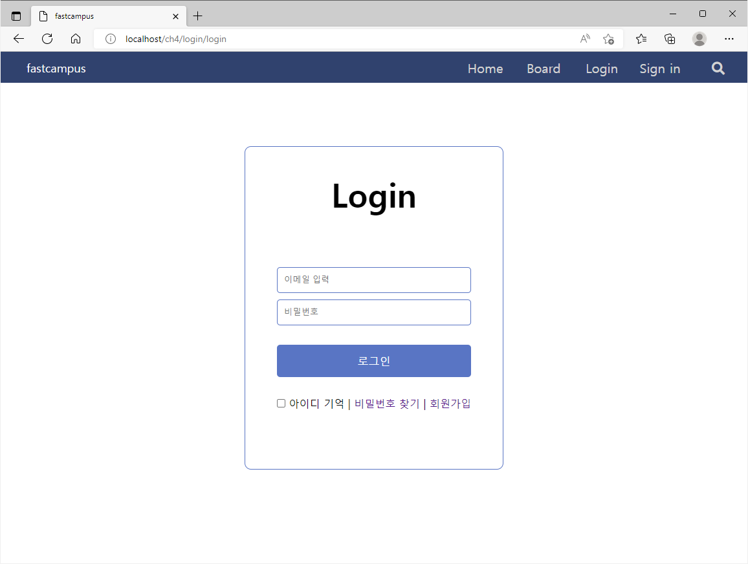Open the browser home page icon
This screenshot has width=748, height=564.
tap(76, 39)
